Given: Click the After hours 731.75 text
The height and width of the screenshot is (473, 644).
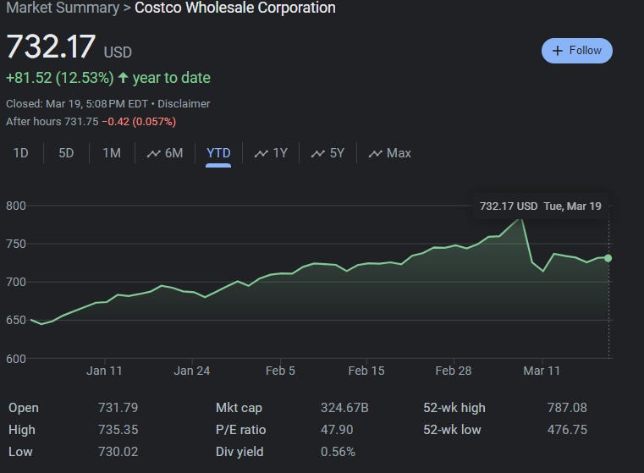Looking at the screenshot, I should pyautogui.click(x=52, y=122).
